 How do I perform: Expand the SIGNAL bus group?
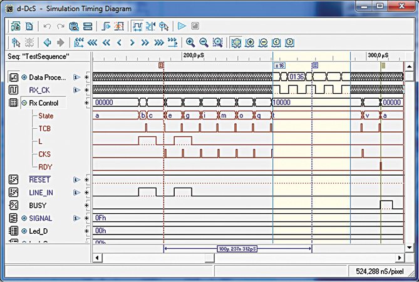[24, 218]
